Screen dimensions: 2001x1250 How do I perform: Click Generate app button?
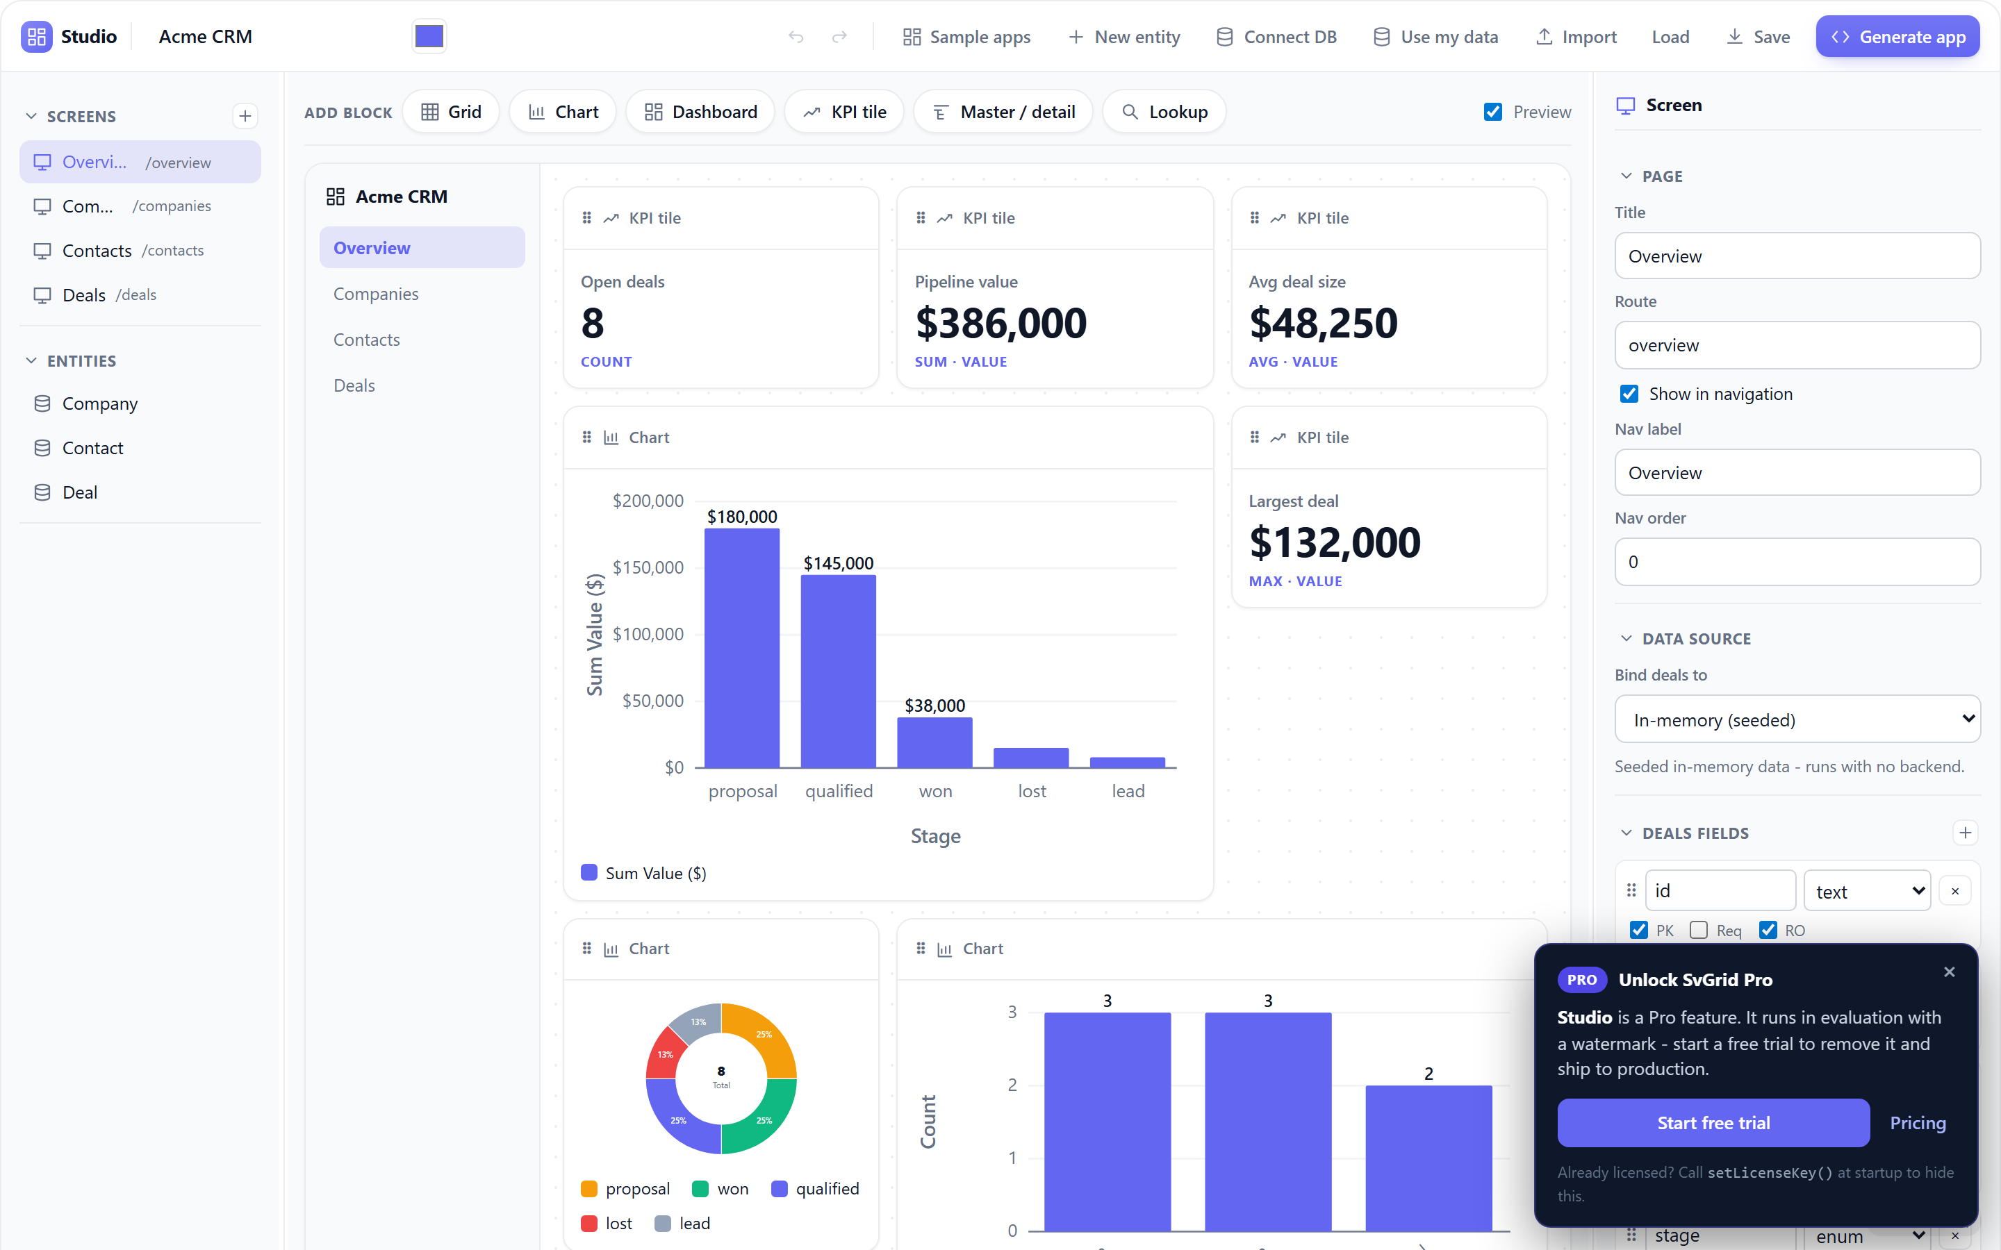(x=1897, y=36)
